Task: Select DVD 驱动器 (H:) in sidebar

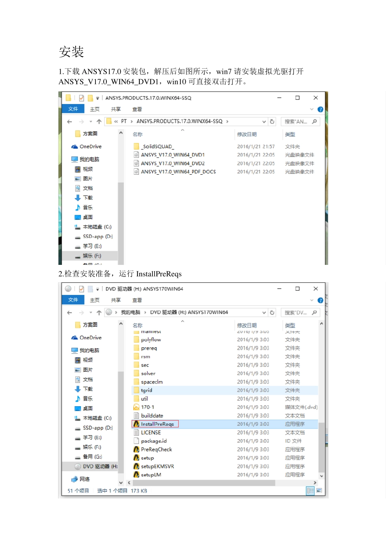Action: click(90, 466)
